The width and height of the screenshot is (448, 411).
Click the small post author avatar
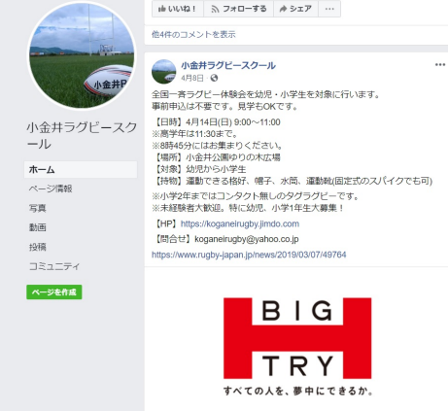pos(164,72)
